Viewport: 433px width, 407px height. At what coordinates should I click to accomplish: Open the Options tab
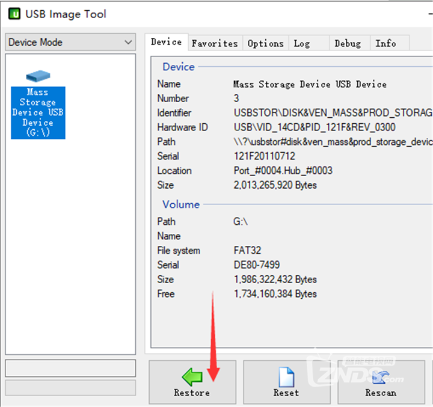pos(265,43)
